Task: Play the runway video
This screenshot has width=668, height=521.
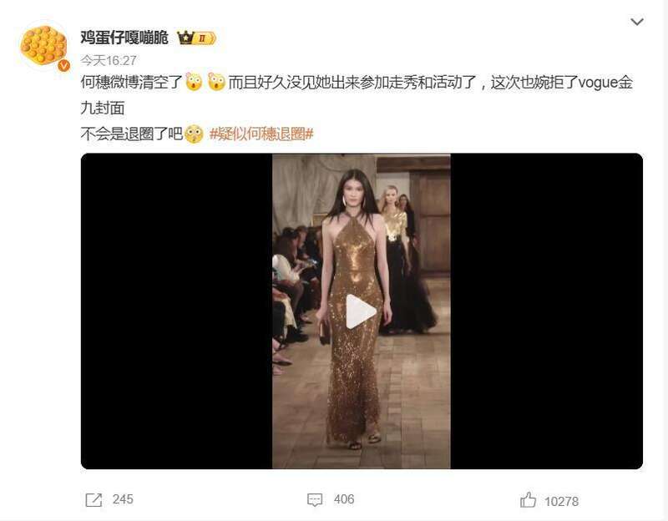Action: click(x=361, y=311)
